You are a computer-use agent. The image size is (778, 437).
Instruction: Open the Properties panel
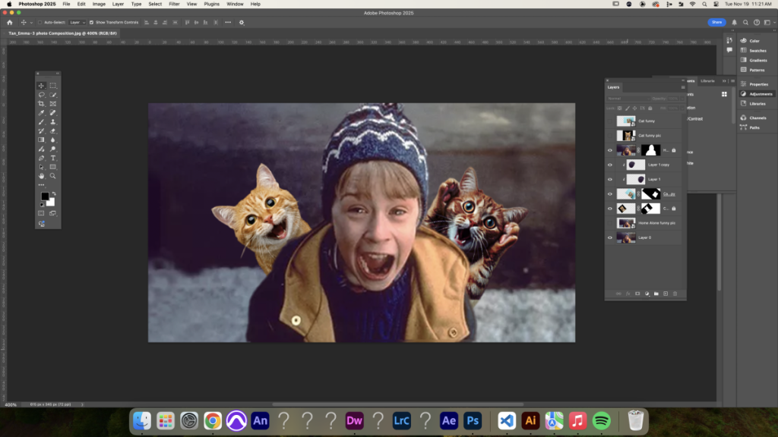755,84
